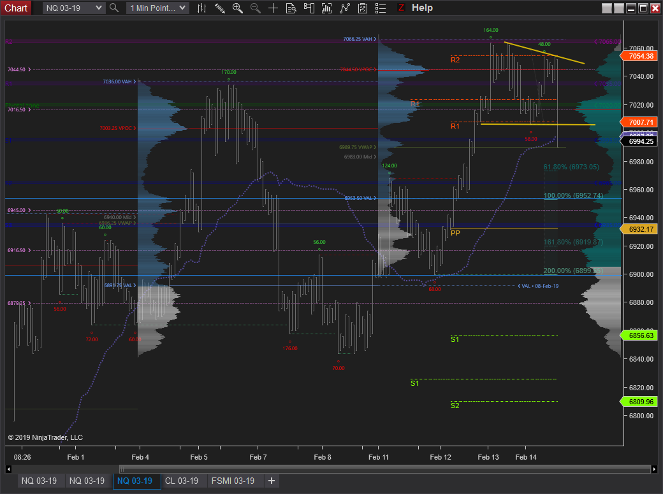The image size is (663, 494).
Task: Click the 61.80% (6973.05) Fibonacci label
Action: [x=571, y=167]
